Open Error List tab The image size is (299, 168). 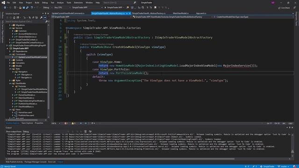tap(52, 162)
